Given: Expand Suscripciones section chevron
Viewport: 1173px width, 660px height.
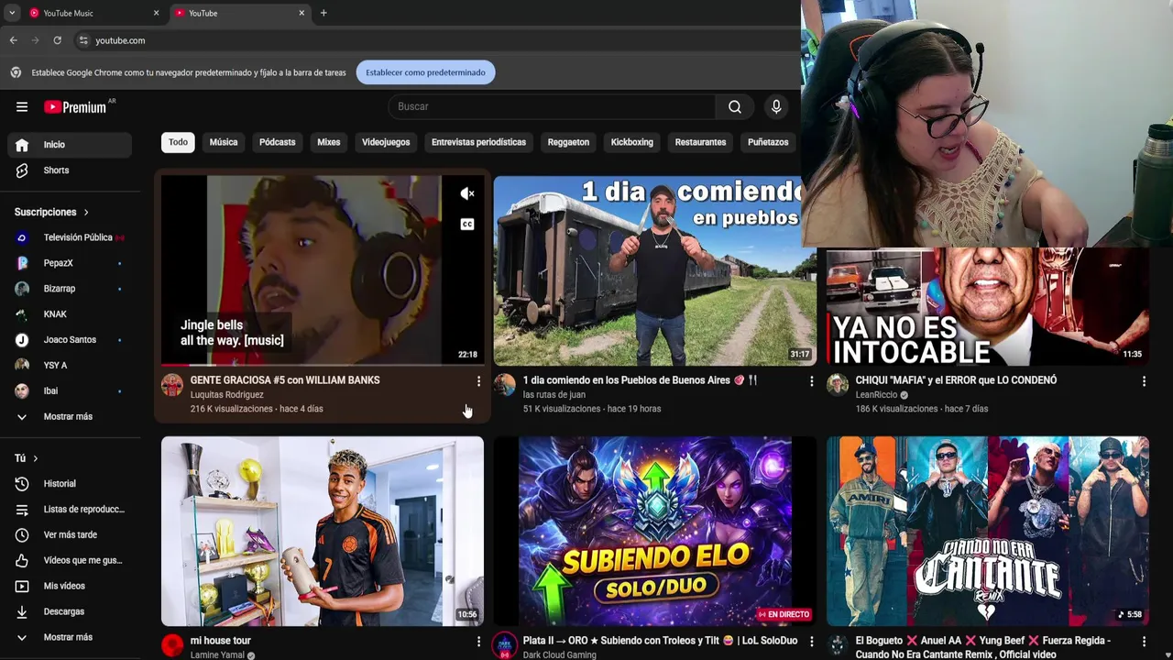Looking at the screenshot, I should (86, 213).
